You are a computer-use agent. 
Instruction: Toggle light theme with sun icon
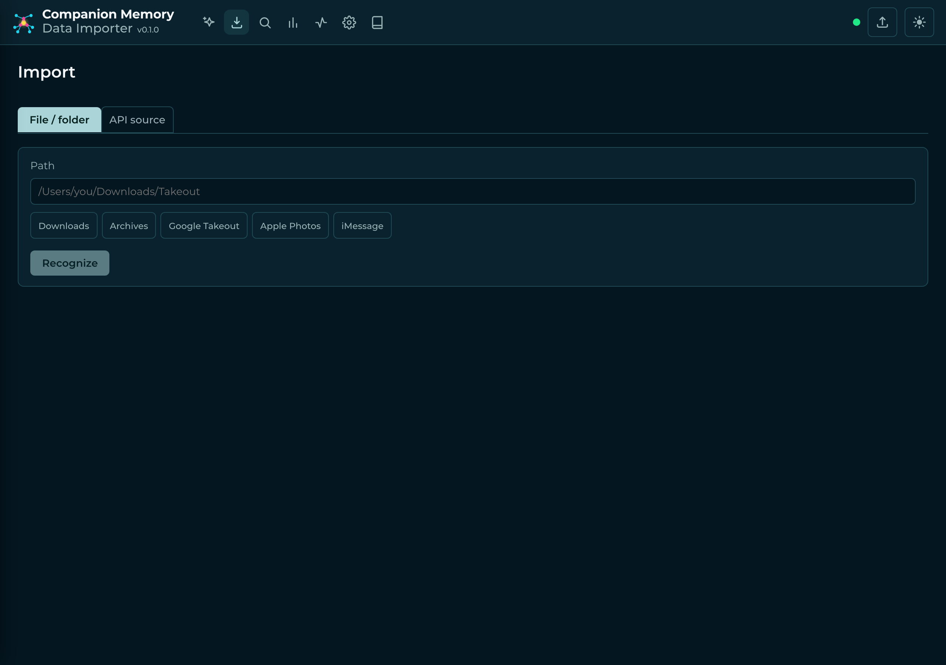pos(919,22)
